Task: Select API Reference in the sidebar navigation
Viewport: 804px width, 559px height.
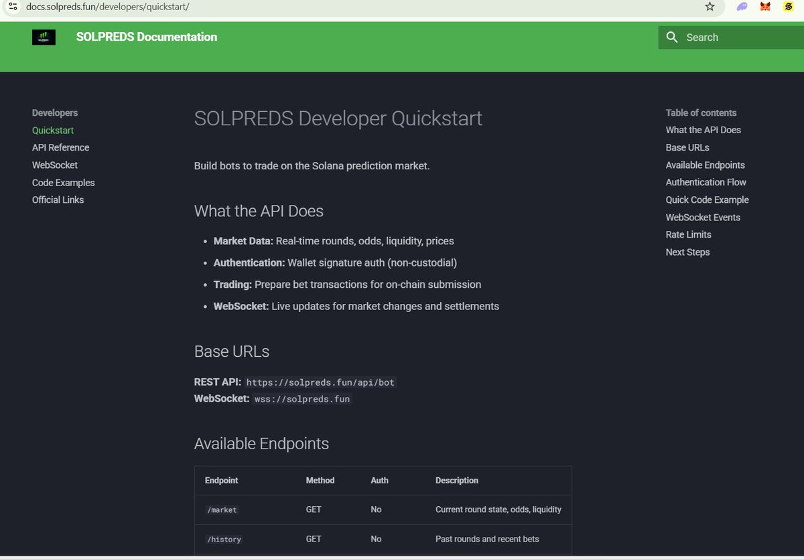Action: point(60,147)
